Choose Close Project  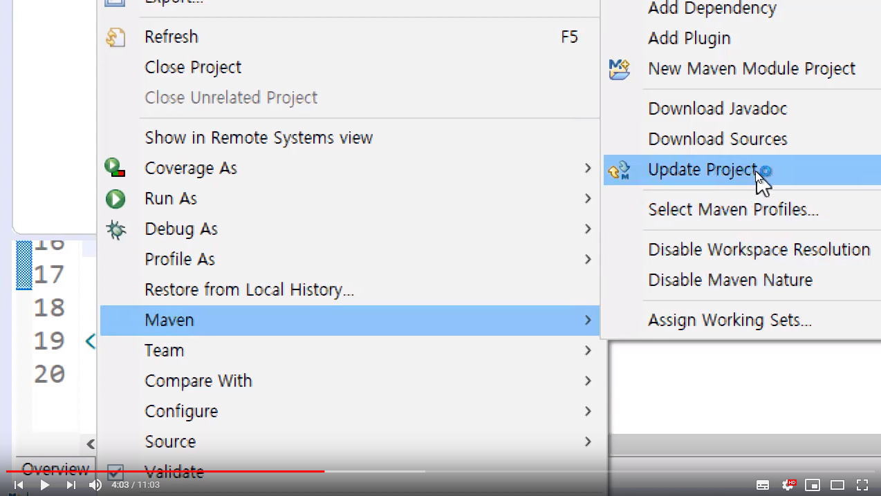click(x=349, y=67)
